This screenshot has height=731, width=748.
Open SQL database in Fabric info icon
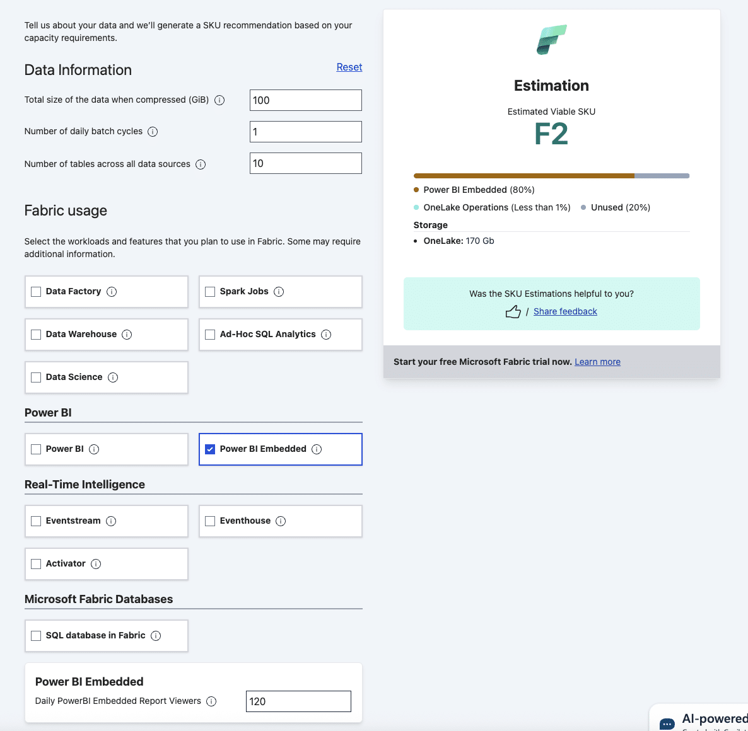(156, 636)
